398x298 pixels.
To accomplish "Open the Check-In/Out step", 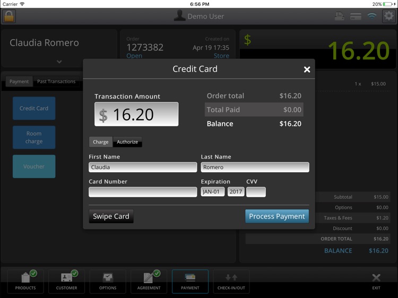I will click(231, 282).
